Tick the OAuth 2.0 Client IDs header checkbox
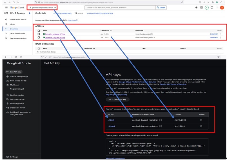This screenshot has width=227, height=160. pyautogui.click(x=39, y=48)
